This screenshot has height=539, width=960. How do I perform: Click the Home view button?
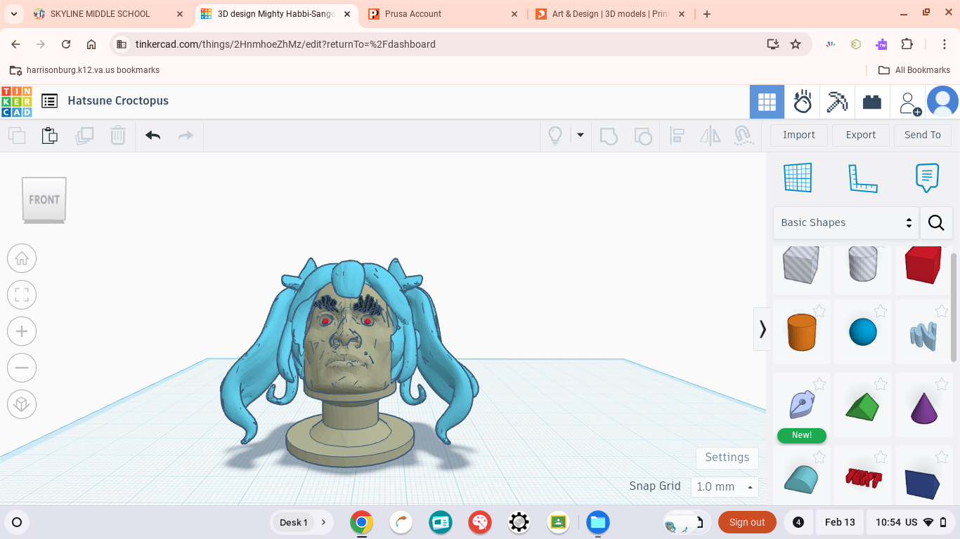(x=22, y=258)
